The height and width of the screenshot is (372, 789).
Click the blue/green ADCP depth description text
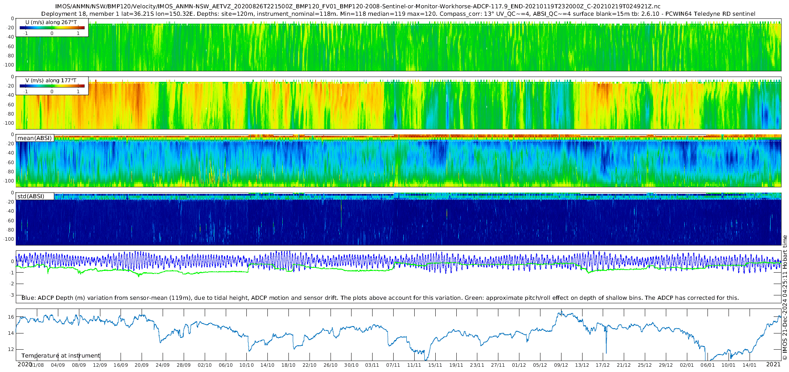tap(380, 298)
